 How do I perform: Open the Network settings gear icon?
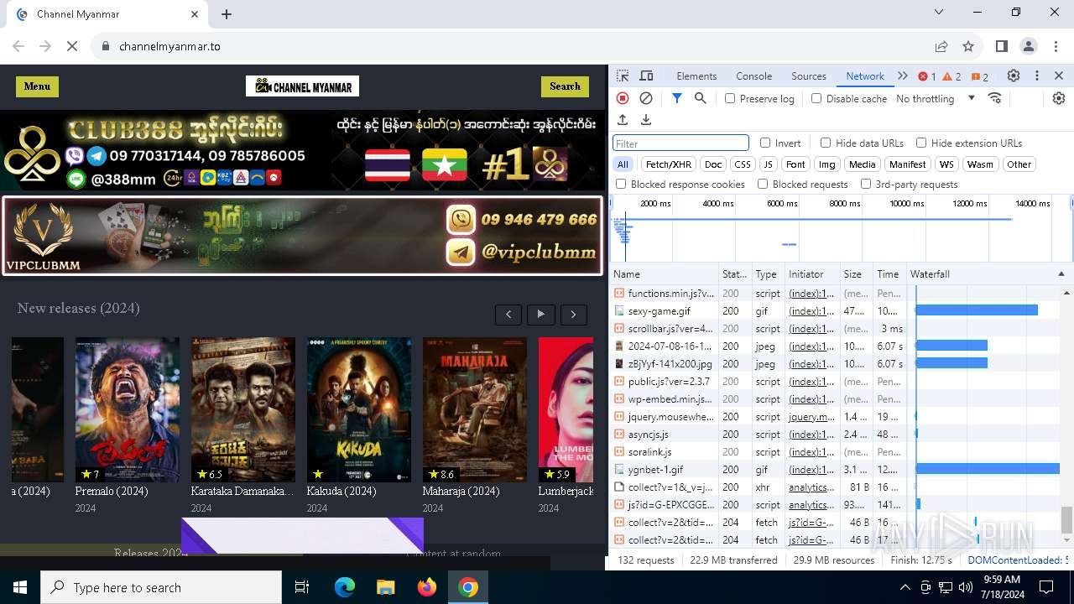1059,98
